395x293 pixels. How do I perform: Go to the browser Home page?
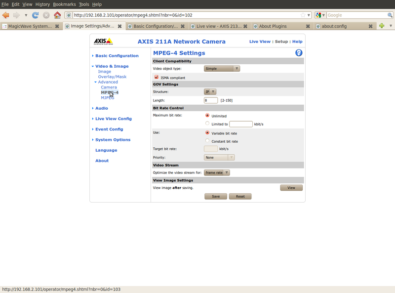coord(57,15)
